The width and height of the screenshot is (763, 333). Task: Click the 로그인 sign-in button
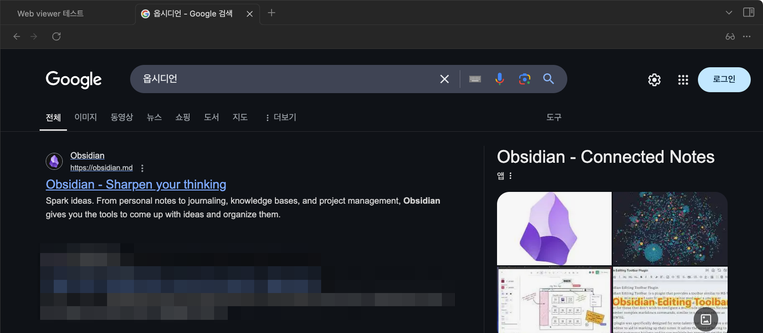pyautogui.click(x=724, y=79)
